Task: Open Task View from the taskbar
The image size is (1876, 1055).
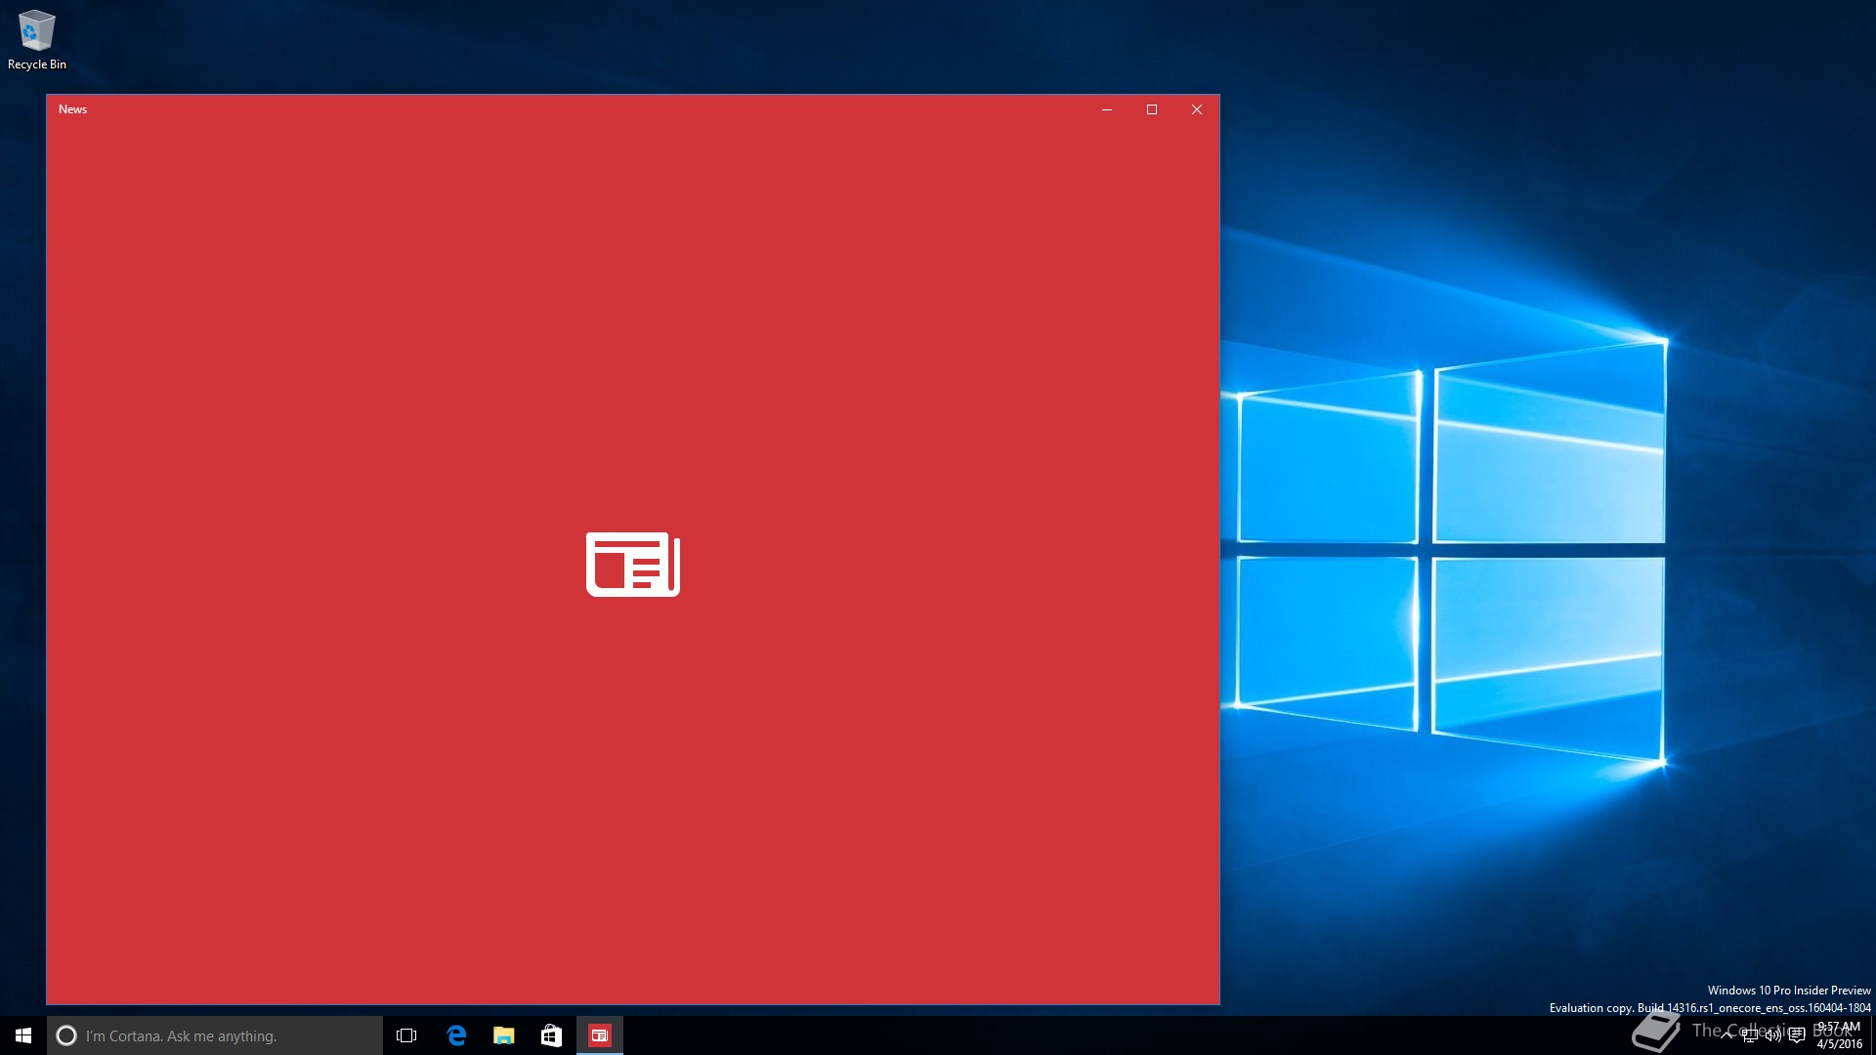Action: pyautogui.click(x=406, y=1035)
